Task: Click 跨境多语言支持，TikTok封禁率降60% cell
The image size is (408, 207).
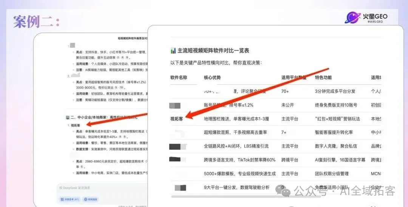Action: [240, 160]
